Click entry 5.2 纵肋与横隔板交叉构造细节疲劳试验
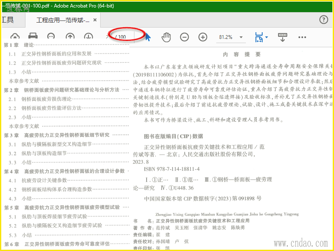The image size is (334, 251). click(68, 225)
